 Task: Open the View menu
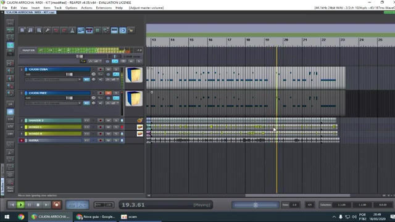[24, 8]
